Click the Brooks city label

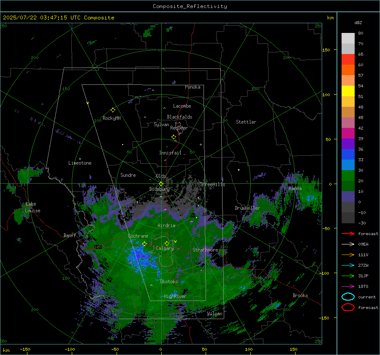coord(300,295)
